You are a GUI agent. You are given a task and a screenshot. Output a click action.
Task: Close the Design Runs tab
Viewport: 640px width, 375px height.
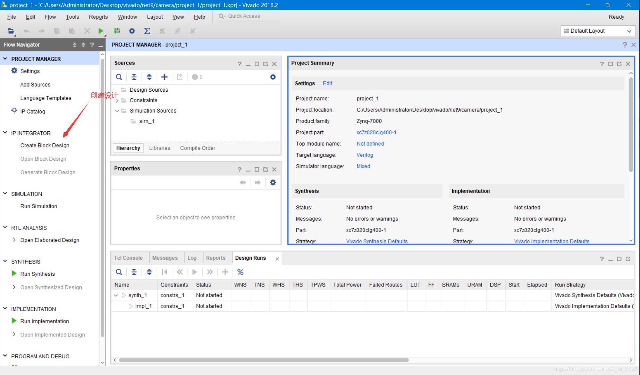tap(277, 259)
